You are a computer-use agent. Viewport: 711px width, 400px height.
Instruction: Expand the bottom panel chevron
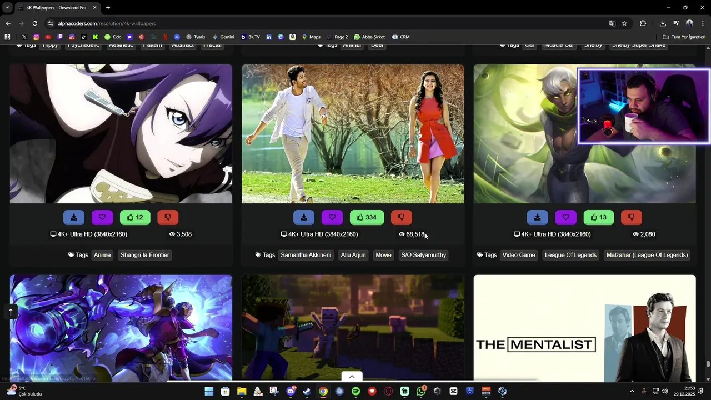(x=352, y=377)
